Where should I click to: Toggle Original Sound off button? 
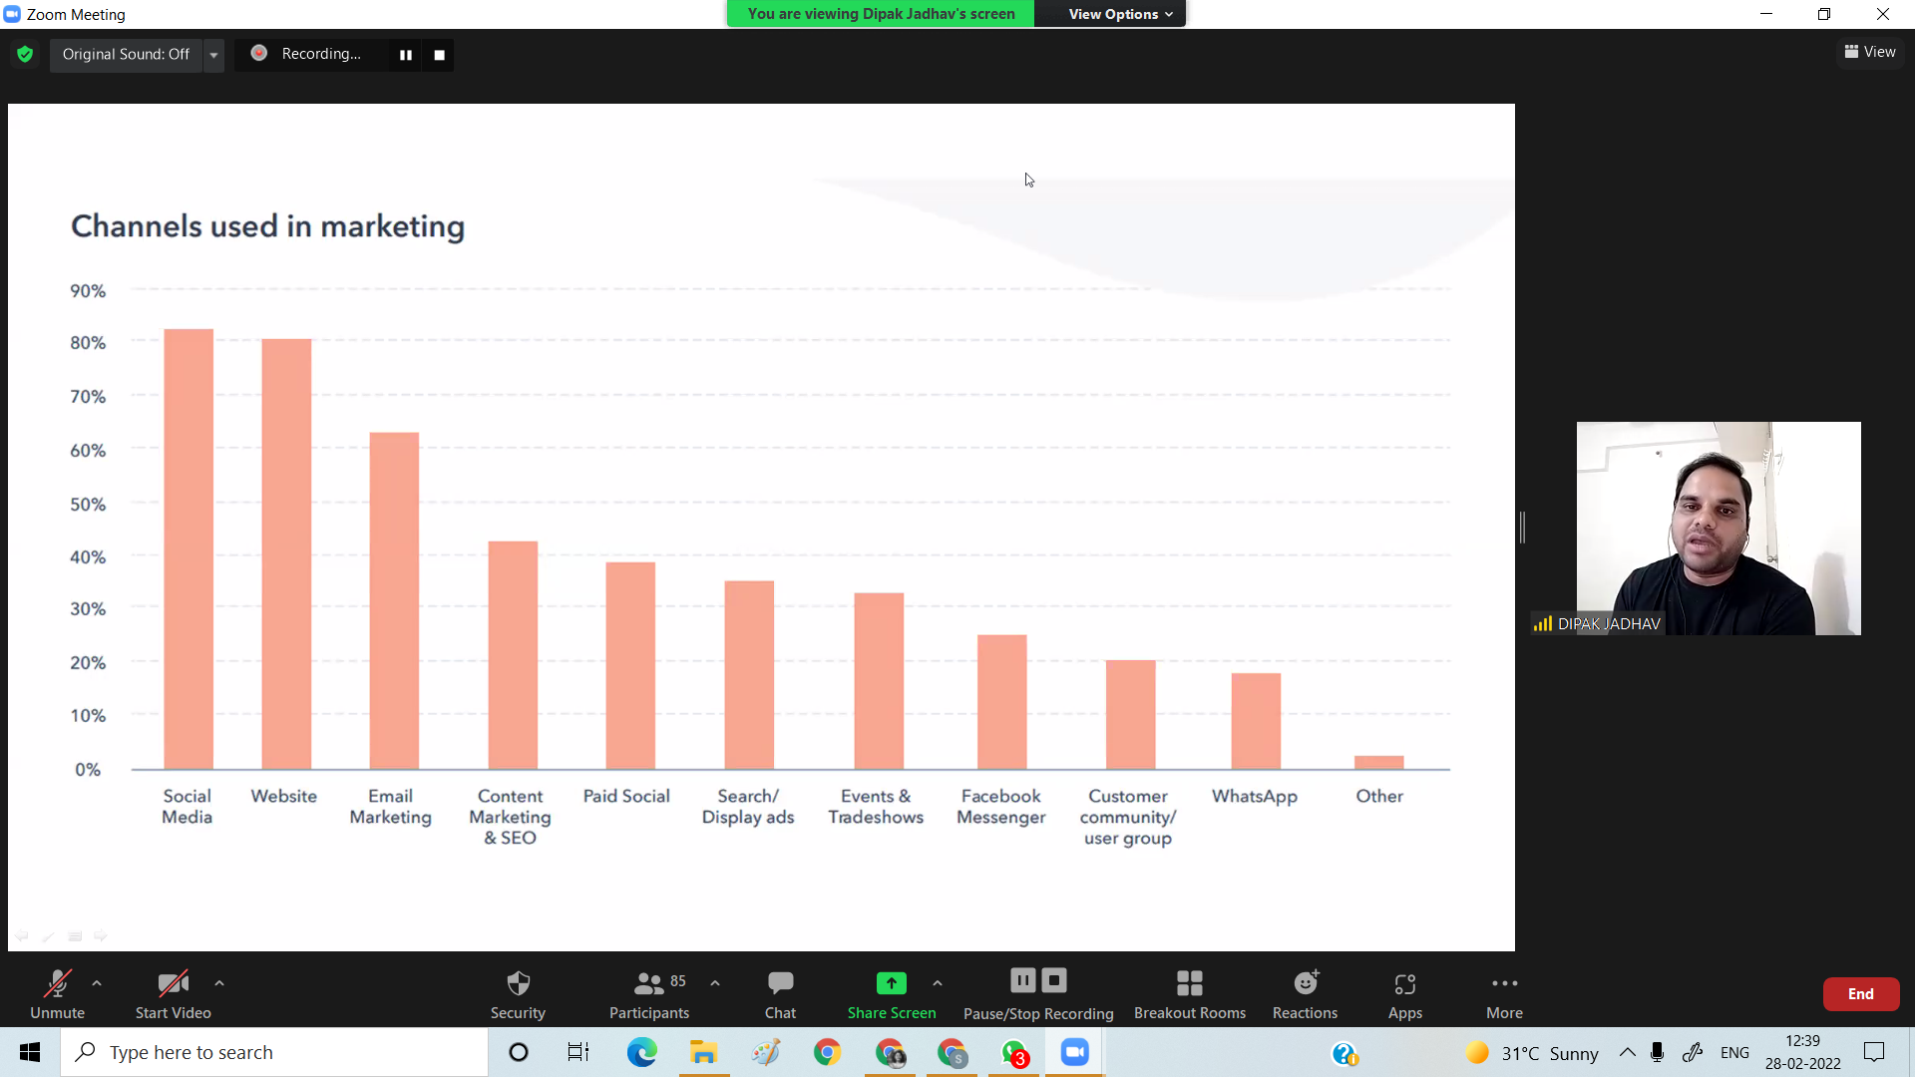[126, 54]
